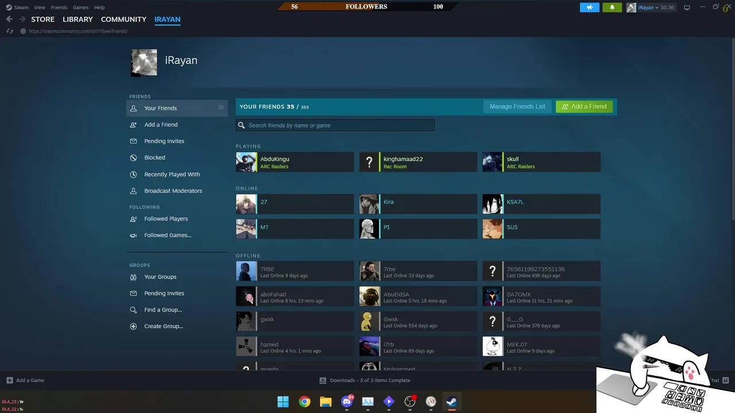735x413 pixels.
Task: Click the Pending Invites envelope icon under Friends
Action: coord(133,141)
